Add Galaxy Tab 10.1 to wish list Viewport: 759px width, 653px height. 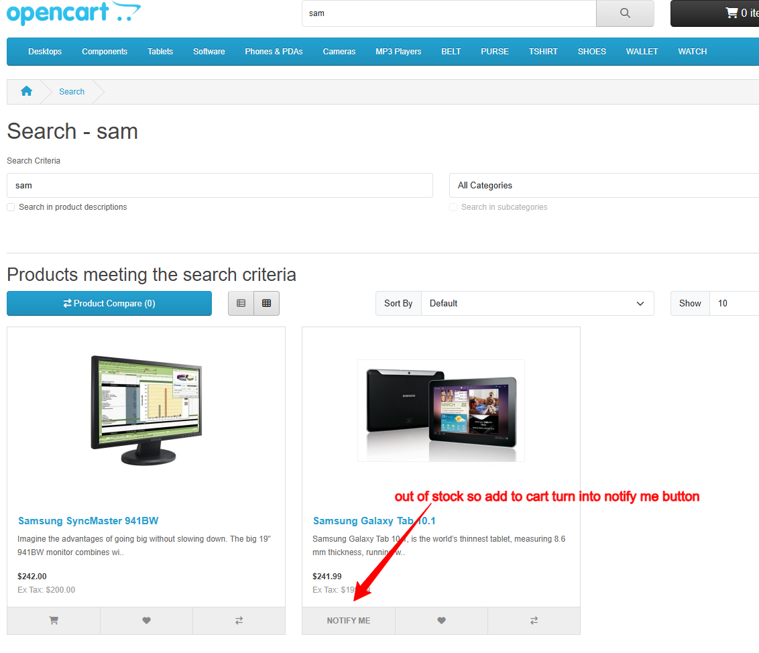click(441, 621)
